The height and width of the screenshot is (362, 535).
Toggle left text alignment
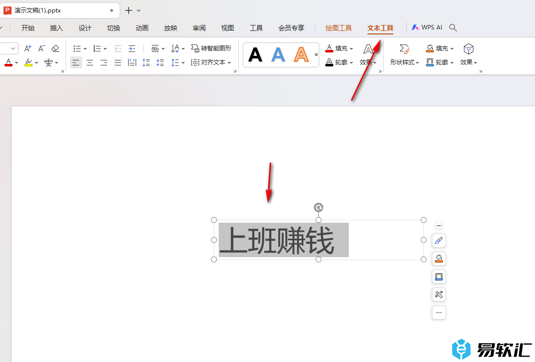point(76,62)
